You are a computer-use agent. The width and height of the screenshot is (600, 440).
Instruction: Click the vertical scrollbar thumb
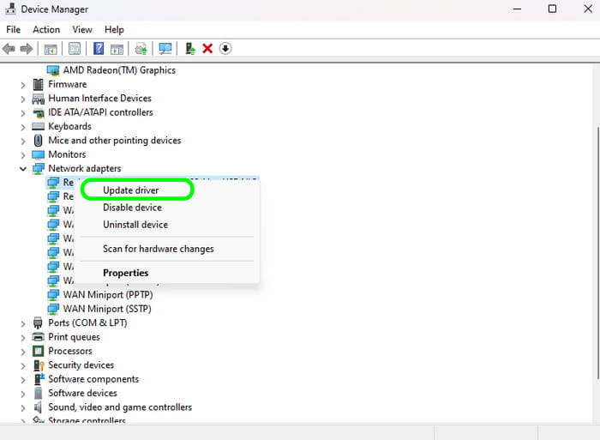pyautogui.click(x=597, y=253)
